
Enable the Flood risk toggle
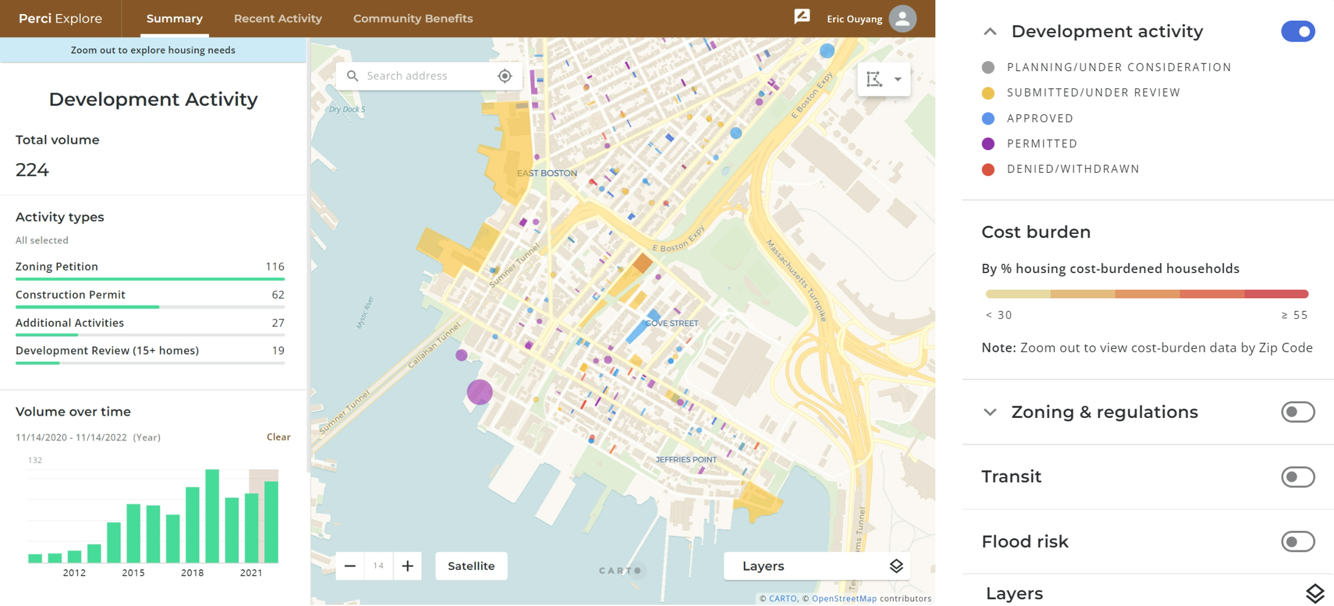click(1297, 541)
